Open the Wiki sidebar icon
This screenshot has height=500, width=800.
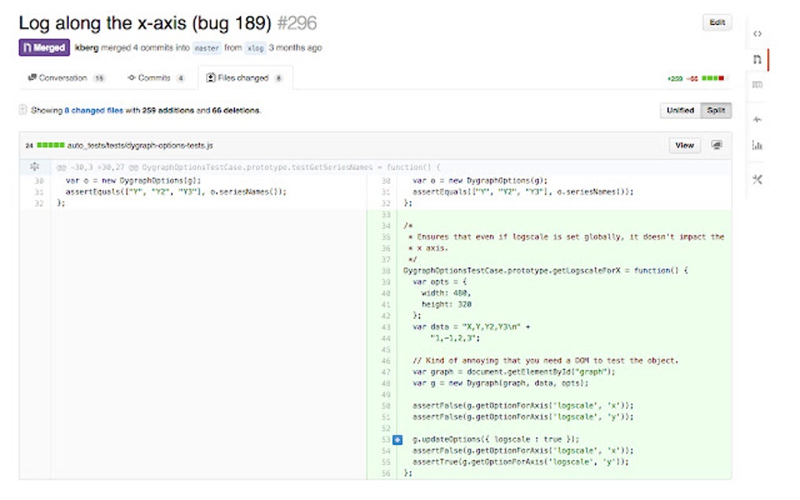(758, 85)
